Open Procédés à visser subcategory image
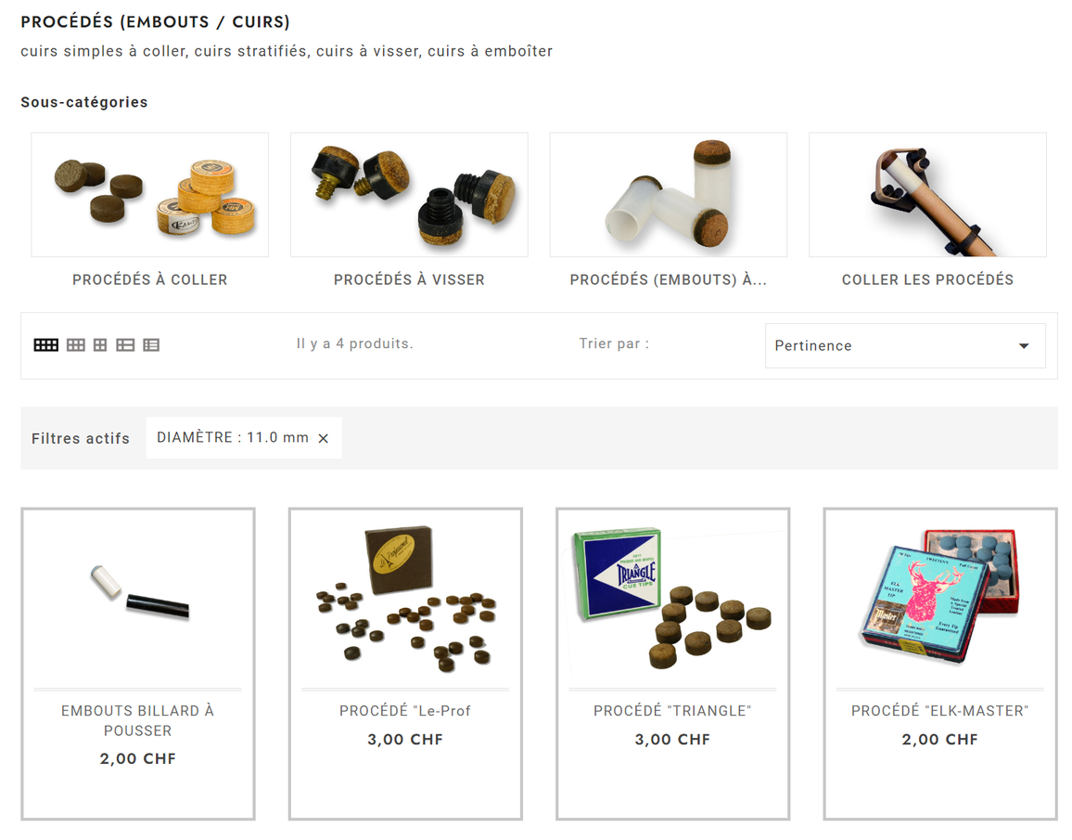The width and height of the screenshot is (1072, 840). pyautogui.click(x=409, y=195)
